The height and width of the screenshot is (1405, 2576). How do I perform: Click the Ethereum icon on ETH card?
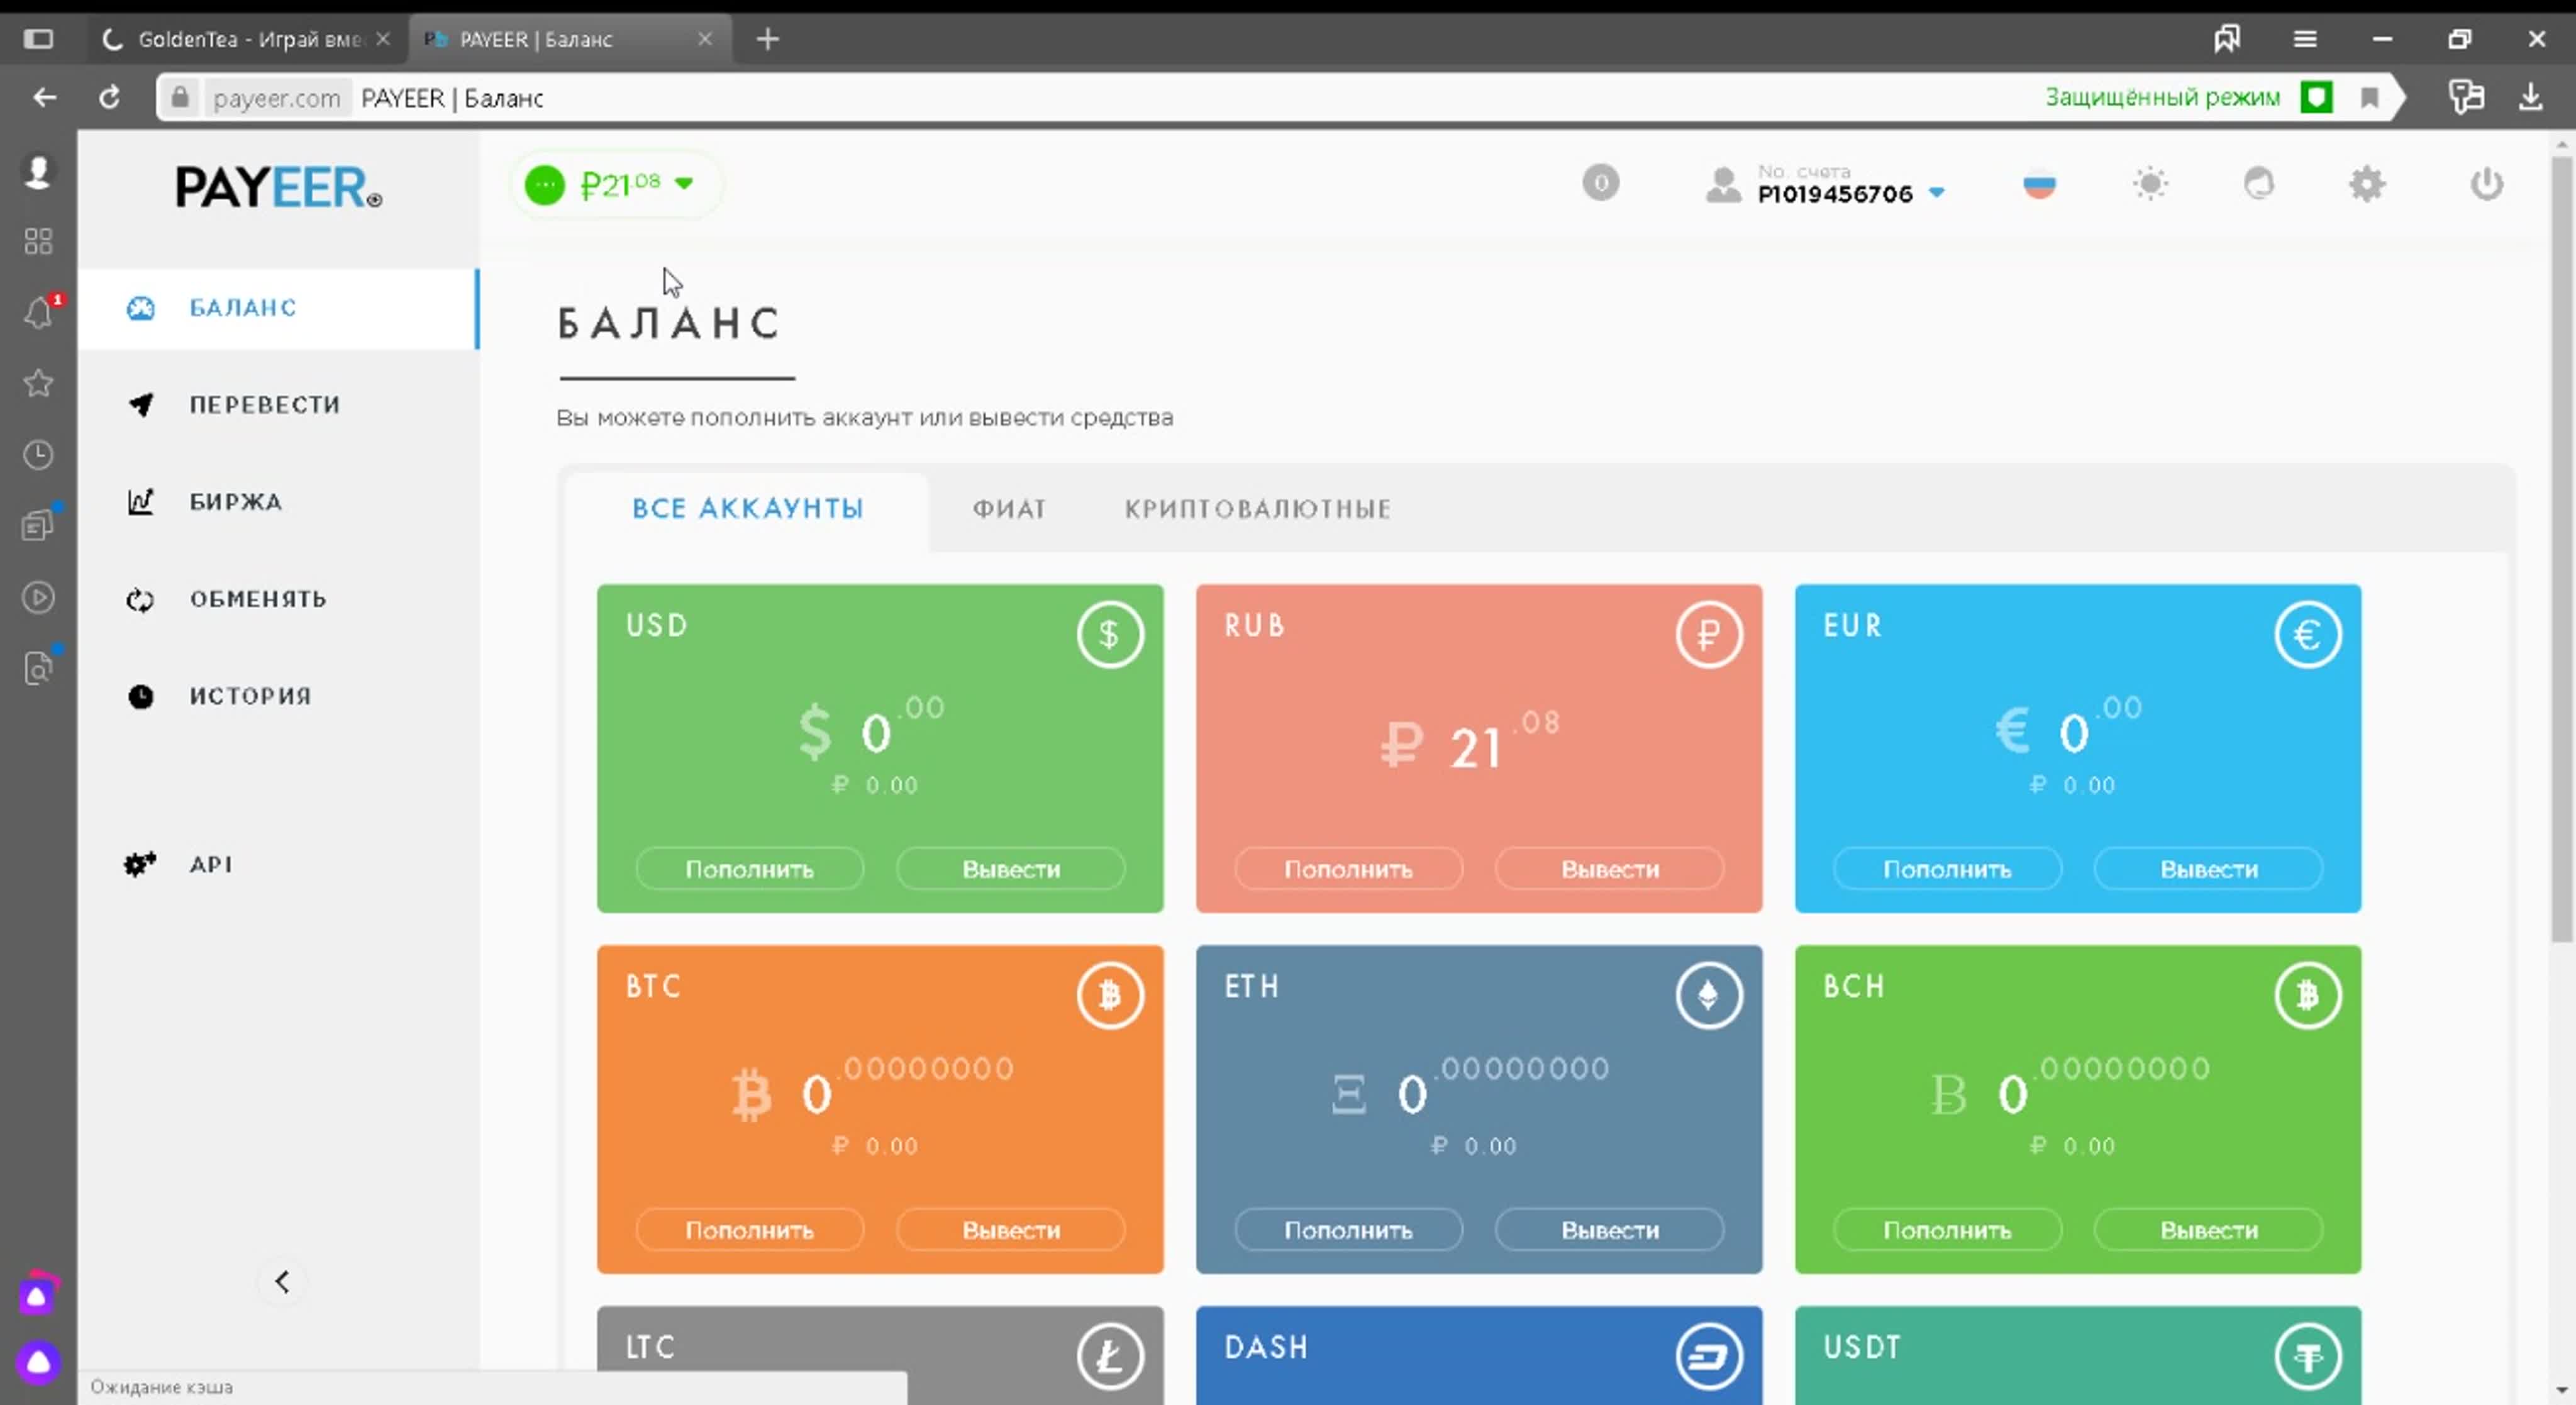click(1708, 995)
